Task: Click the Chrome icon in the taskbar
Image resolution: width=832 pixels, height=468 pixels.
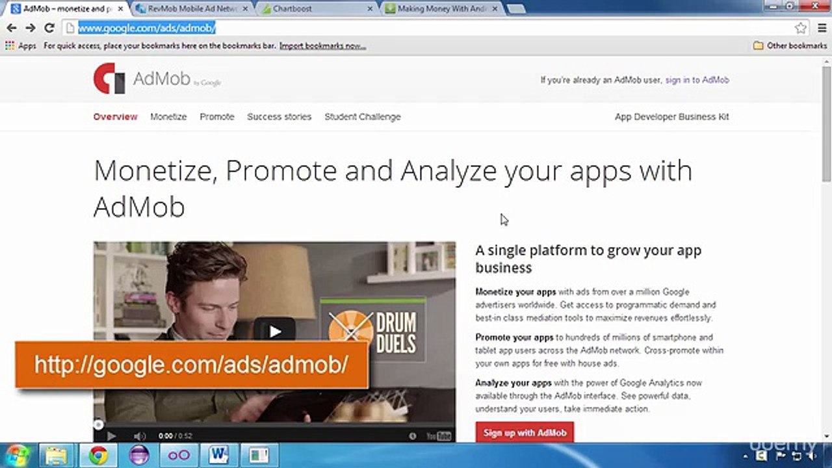Action: (x=98, y=456)
